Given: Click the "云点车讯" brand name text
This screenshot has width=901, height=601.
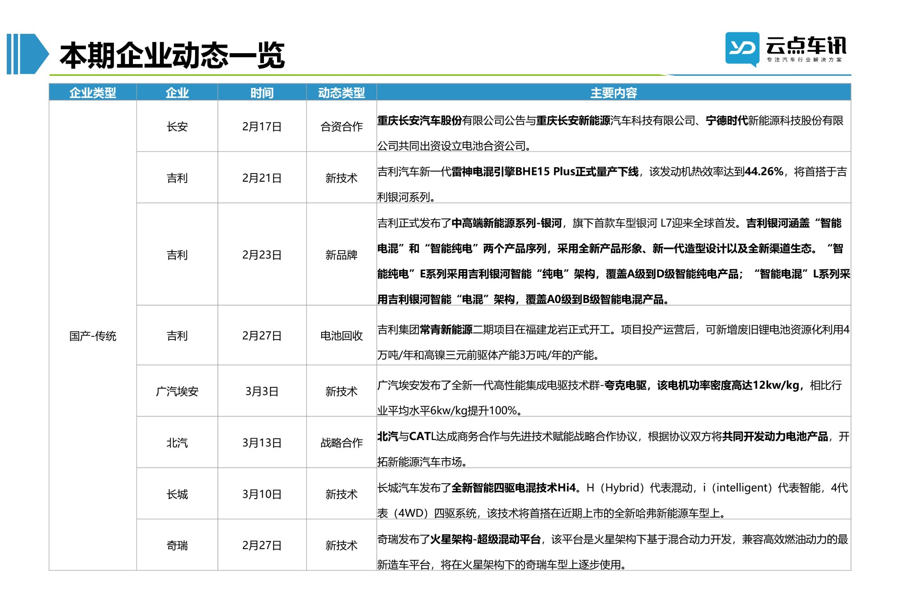Looking at the screenshot, I should (x=806, y=46).
